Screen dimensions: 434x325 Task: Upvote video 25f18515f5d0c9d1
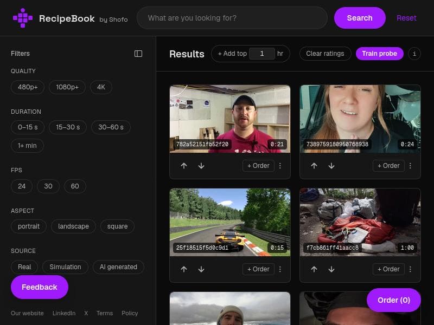click(x=184, y=269)
